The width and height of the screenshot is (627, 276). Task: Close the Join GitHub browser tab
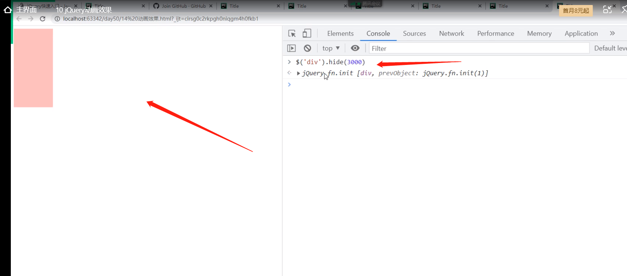pos(211,6)
